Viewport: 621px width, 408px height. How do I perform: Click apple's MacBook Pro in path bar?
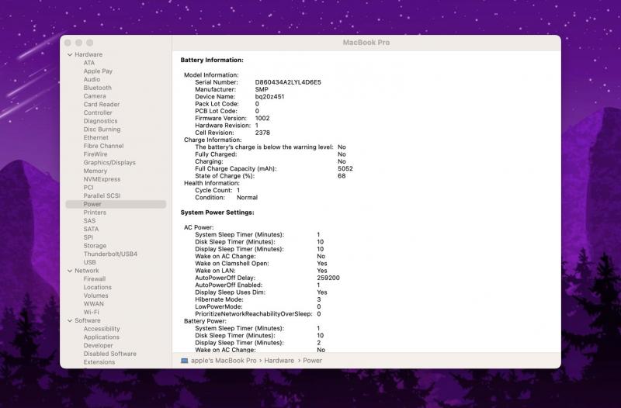tap(224, 361)
